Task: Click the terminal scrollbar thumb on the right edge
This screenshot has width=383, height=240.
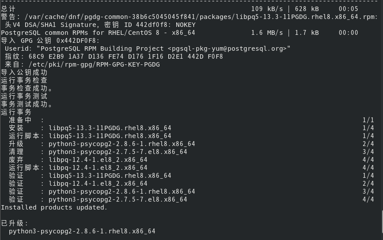Action: click(382, 221)
